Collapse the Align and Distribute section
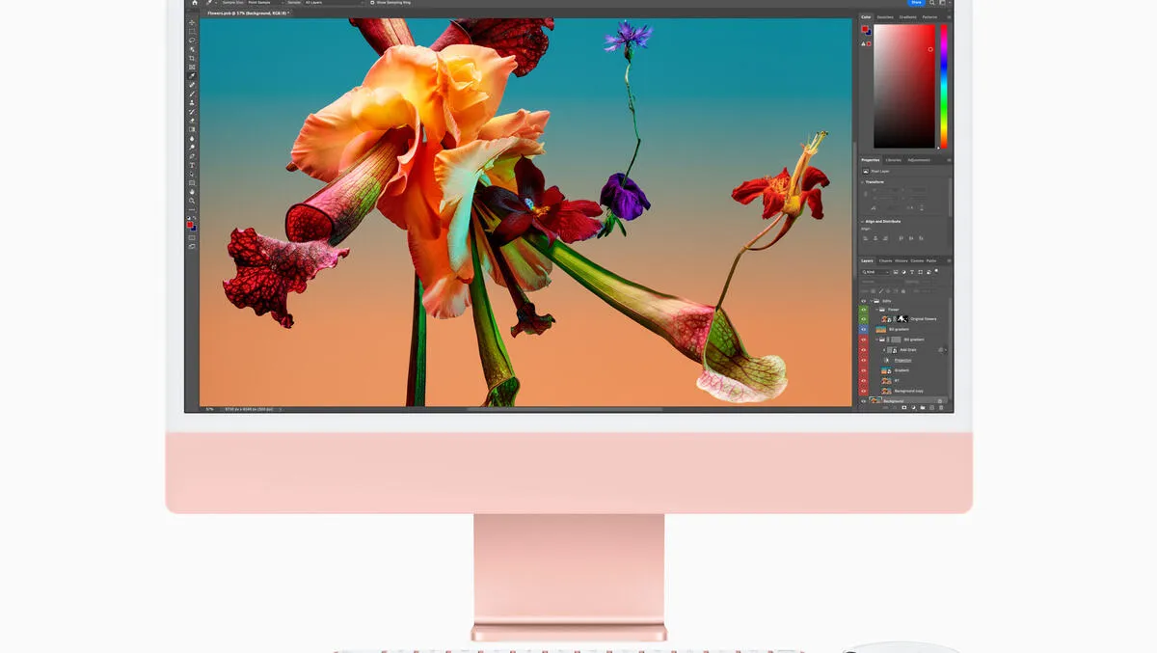The width and height of the screenshot is (1157, 653). [863, 222]
